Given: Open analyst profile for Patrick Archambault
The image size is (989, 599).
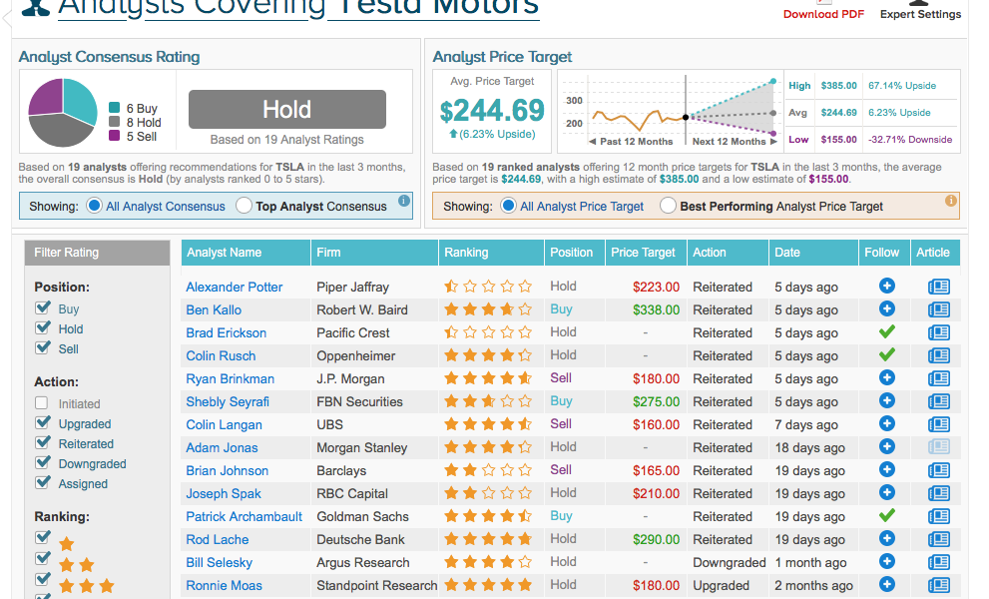Looking at the screenshot, I should click(244, 516).
